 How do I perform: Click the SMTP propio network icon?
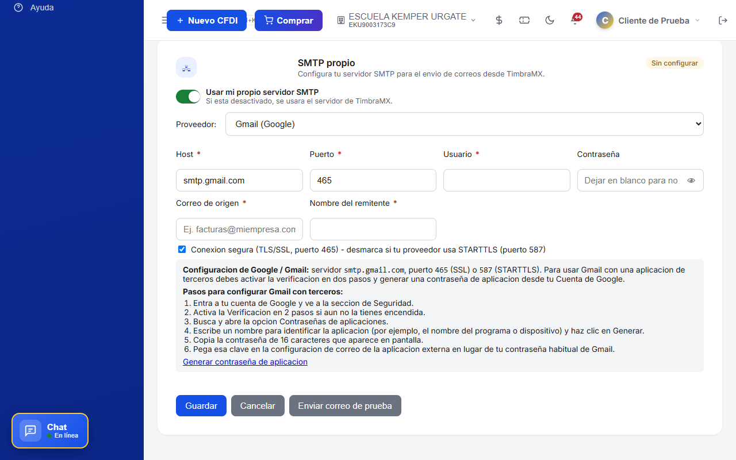click(186, 67)
